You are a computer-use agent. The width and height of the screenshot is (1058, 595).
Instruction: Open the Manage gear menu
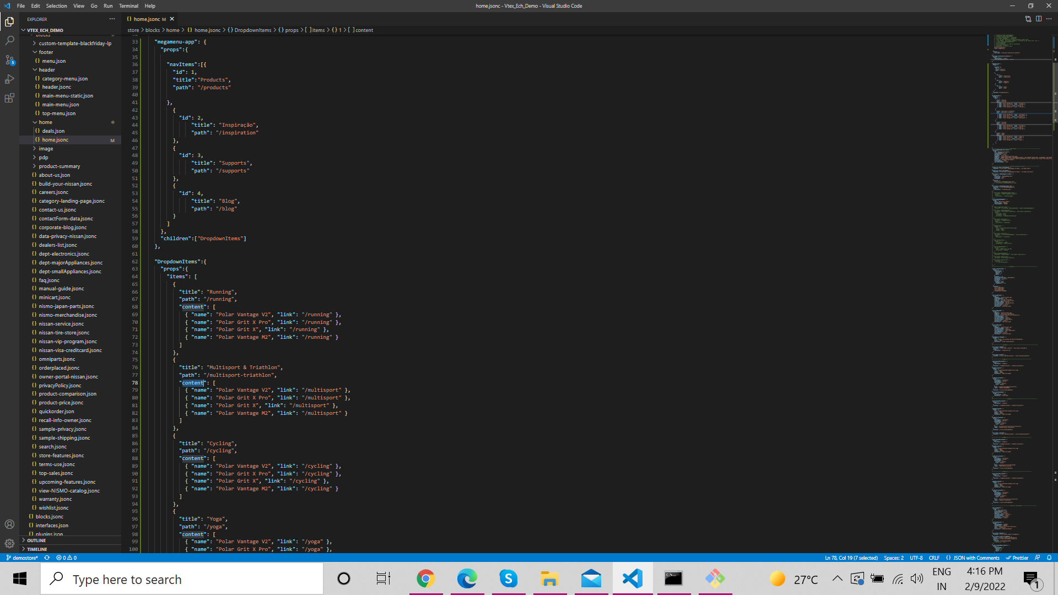pyautogui.click(x=9, y=543)
